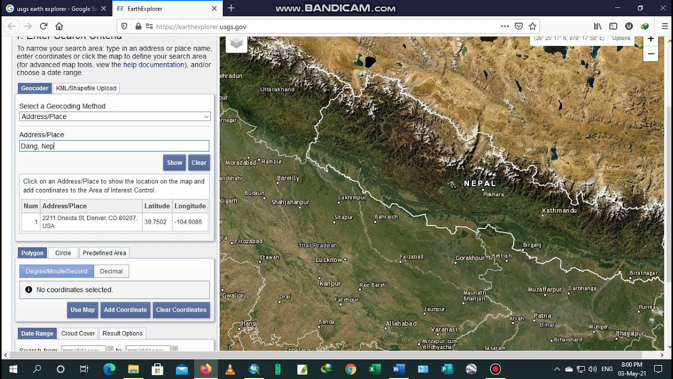Click the Add Coordinate button

[125, 310]
